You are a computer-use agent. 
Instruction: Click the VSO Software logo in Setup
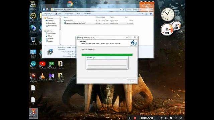tap(134, 43)
